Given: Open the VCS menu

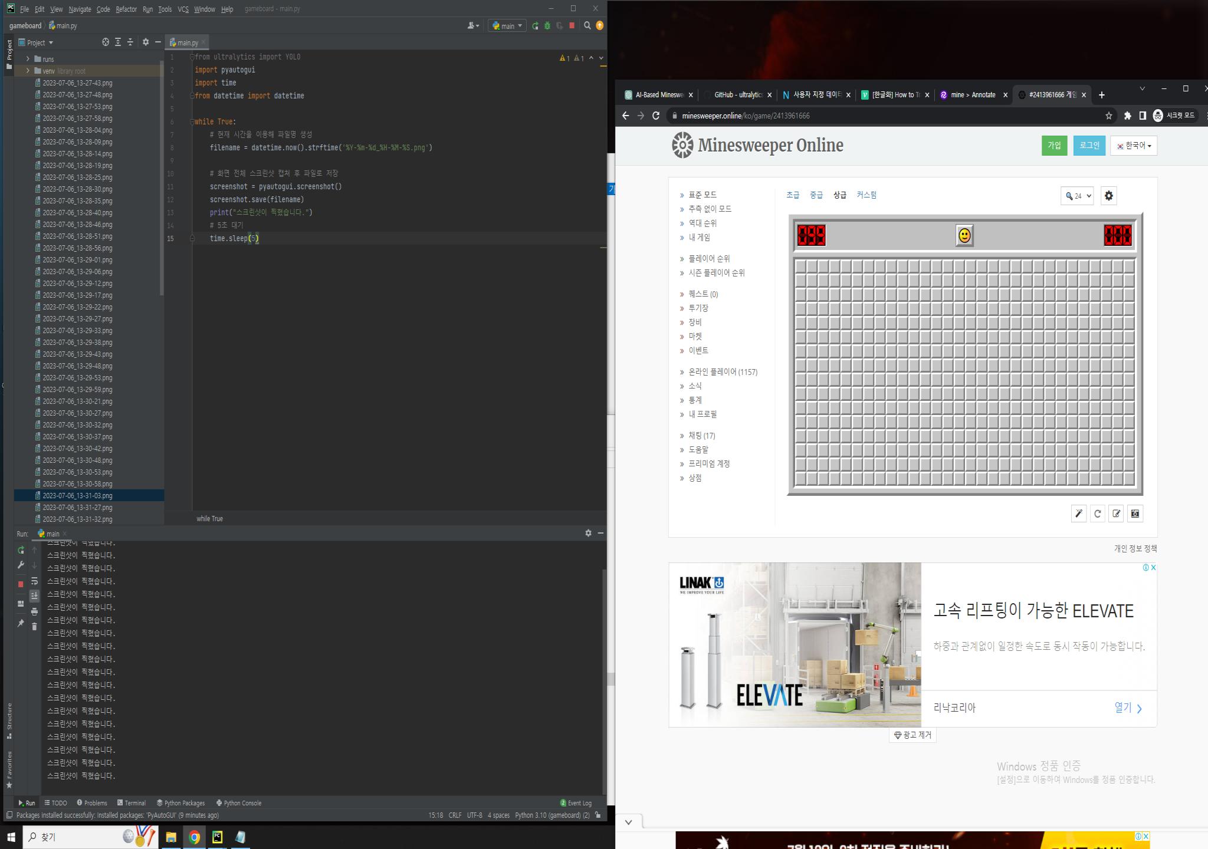Looking at the screenshot, I should pos(183,9).
